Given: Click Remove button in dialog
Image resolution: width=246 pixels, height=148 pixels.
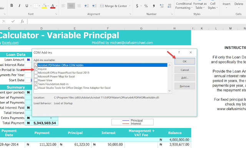Looking at the screenshot, I should [x=184, y=86].
